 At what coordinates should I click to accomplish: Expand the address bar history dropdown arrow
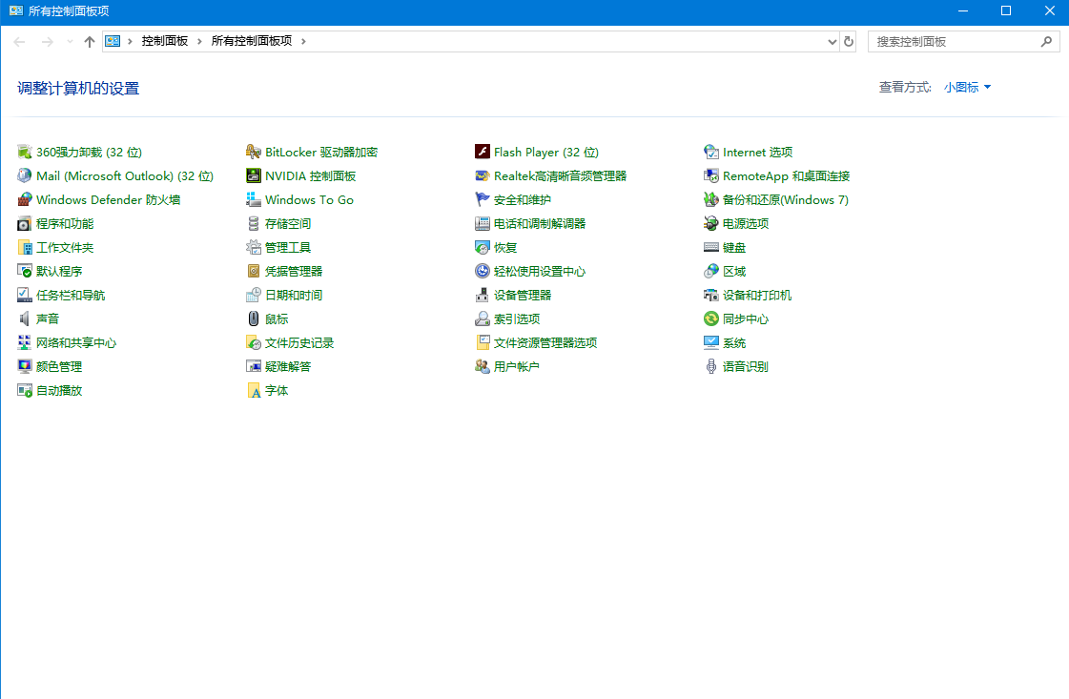[x=833, y=42]
